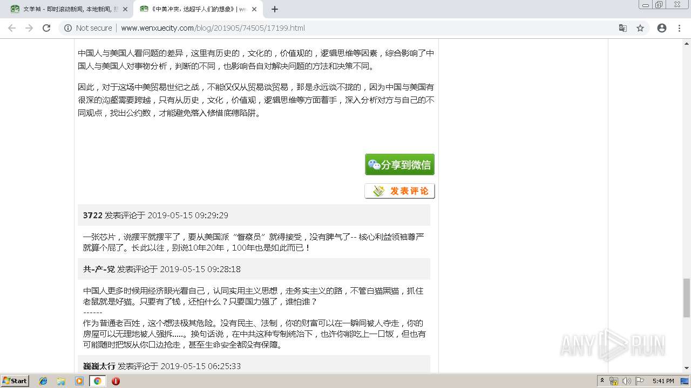The image size is (691, 388).
Task: Select the 中美冲突 blog tab
Action: pyautogui.click(x=198, y=9)
